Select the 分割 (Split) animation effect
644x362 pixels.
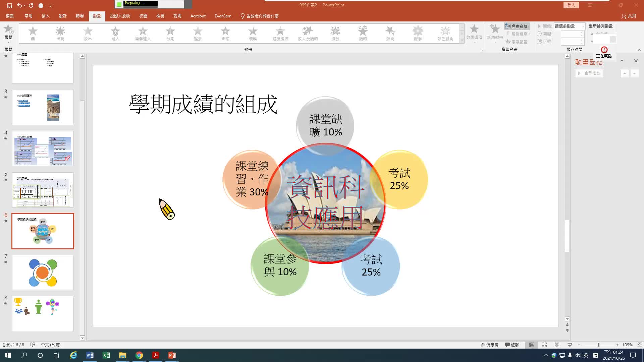(x=170, y=34)
